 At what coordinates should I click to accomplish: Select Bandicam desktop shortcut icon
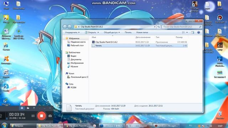220,19
